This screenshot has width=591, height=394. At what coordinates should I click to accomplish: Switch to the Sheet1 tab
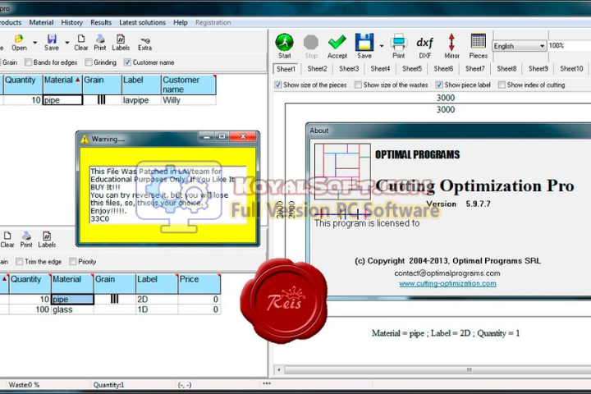(x=286, y=69)
